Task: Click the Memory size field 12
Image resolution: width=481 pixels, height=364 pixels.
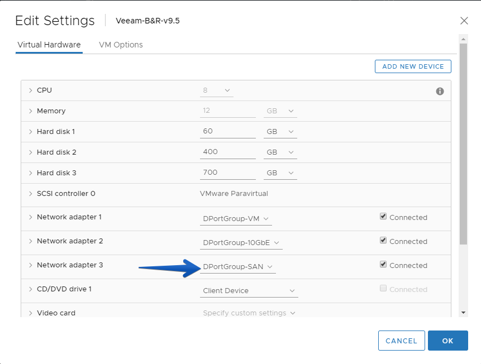Action: (227, 111)
